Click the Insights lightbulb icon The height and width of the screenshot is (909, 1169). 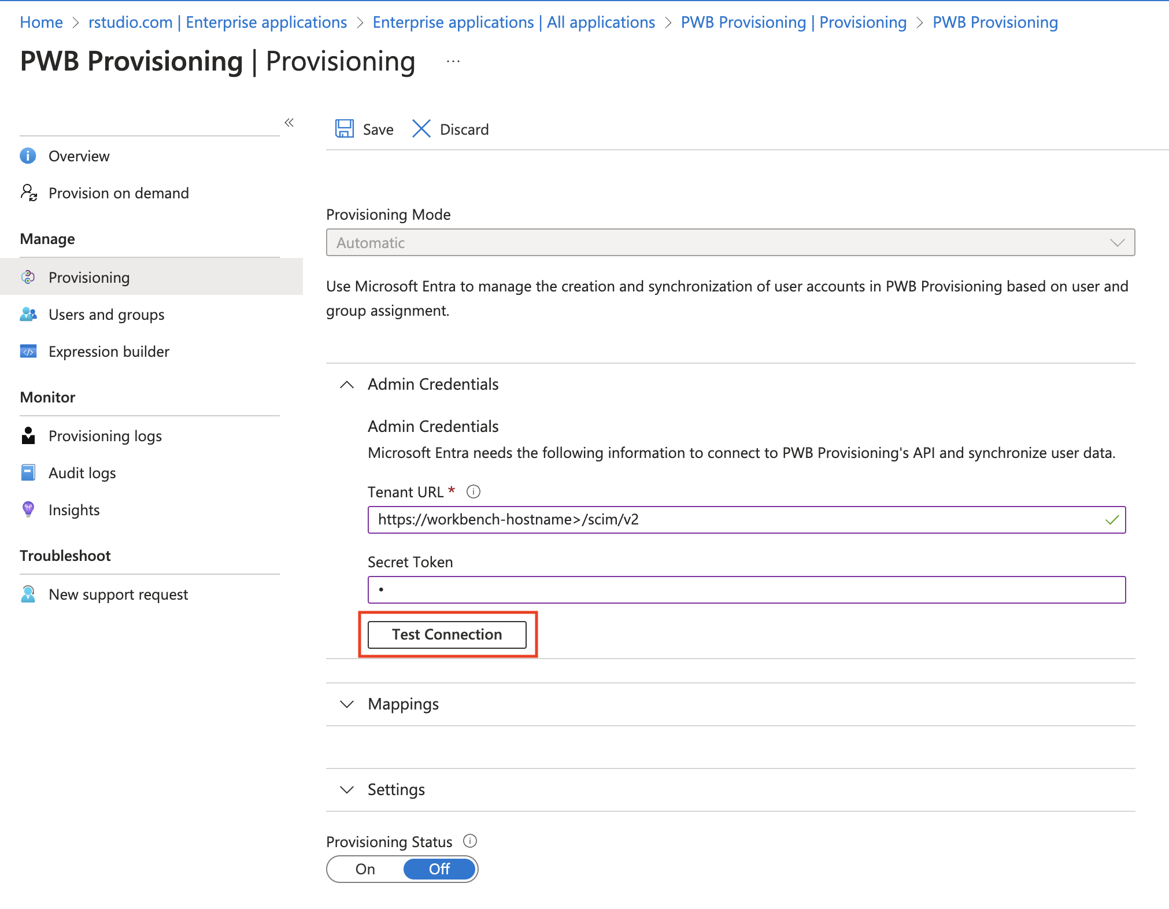click(x=28, y=509)
